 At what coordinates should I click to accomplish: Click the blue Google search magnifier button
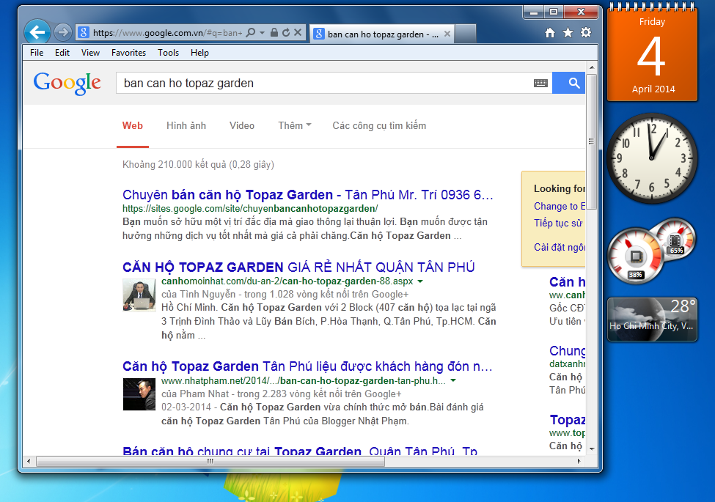click(568, 83)
